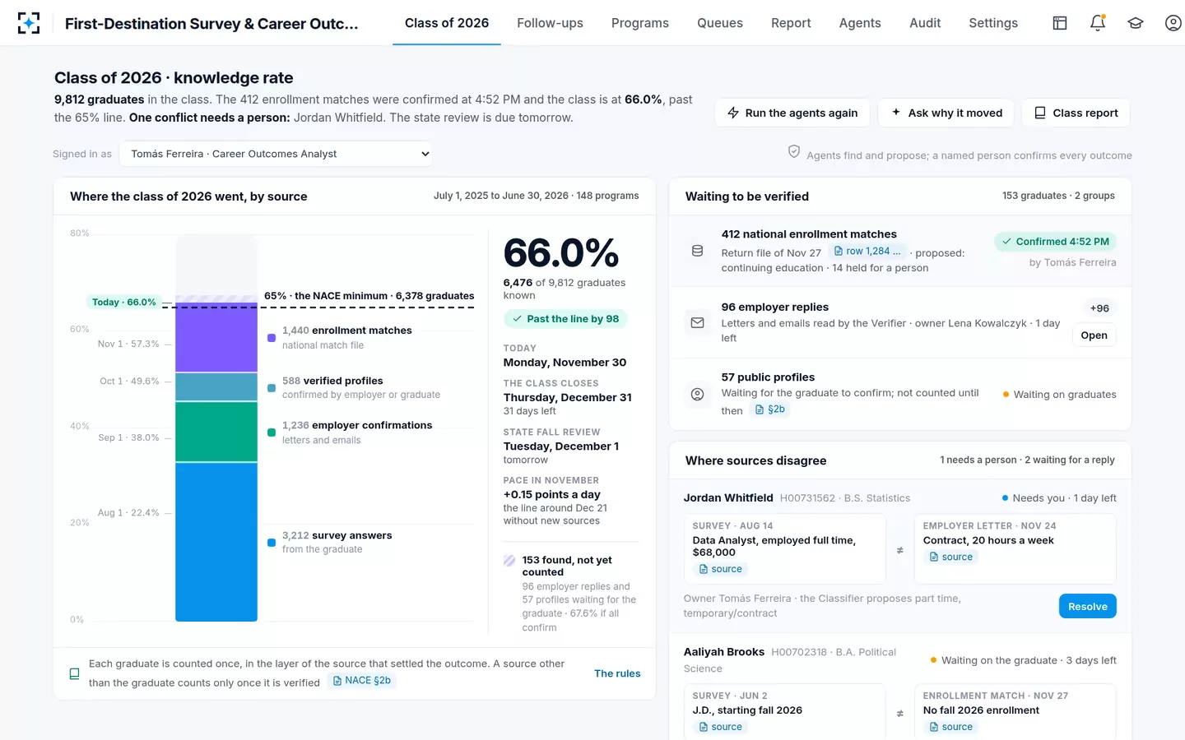1185x740 pixels.
Task: Click the shield icon beside agents notice
Action: [x=794, y=152]
